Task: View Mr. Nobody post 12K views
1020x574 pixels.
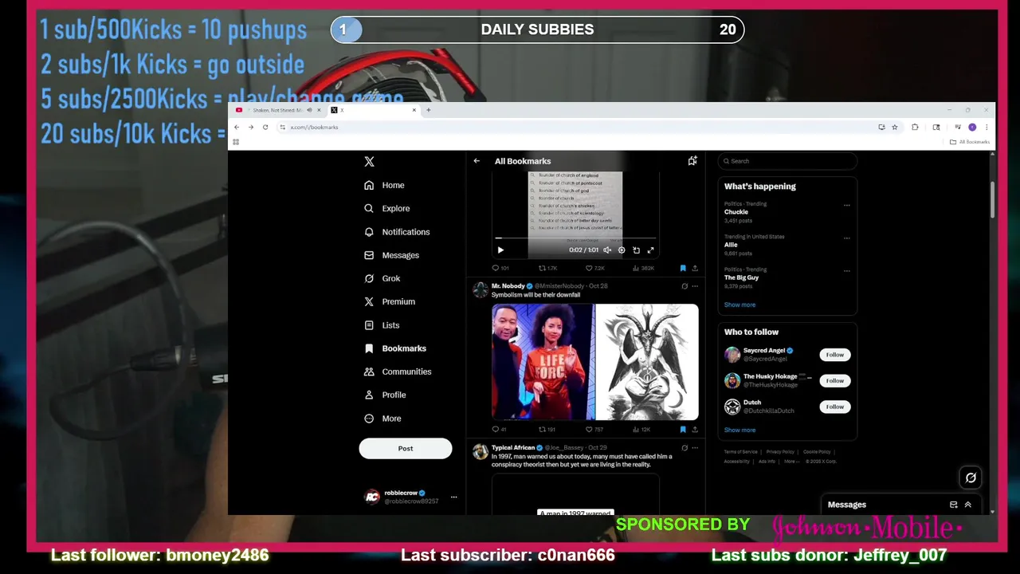Action: point(642,430)
